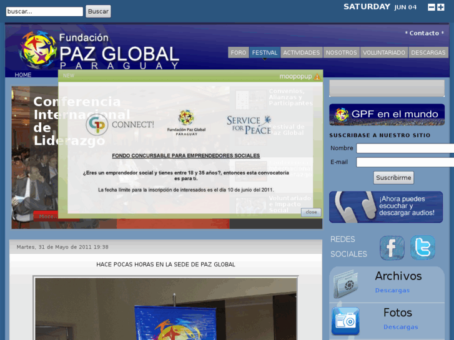This screenshot has width=454, height=340.
Task: Click the increase font size plus icon
Action: [441, 7]
